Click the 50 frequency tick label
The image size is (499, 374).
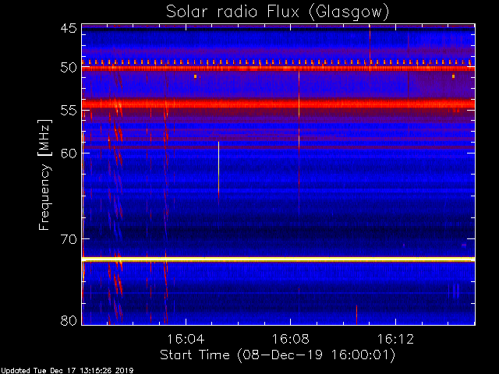click(x=69, y=68)
